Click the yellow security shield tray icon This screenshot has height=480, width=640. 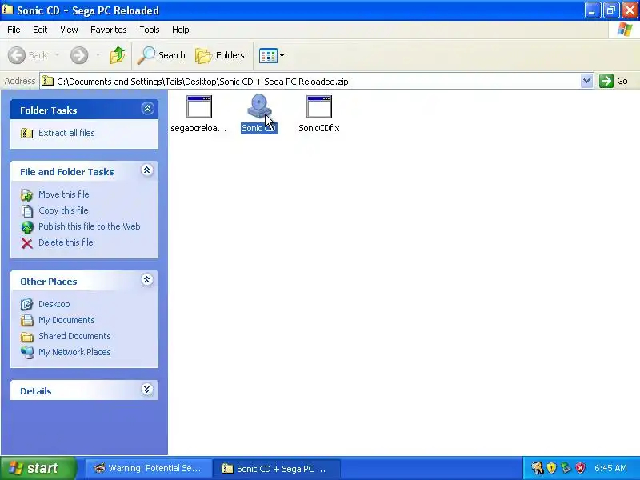pyautogui.click(x=551, y=468)
